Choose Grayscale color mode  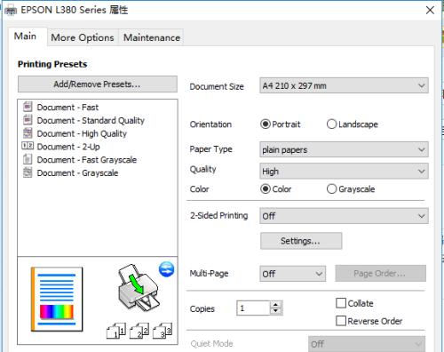(331, 188)
